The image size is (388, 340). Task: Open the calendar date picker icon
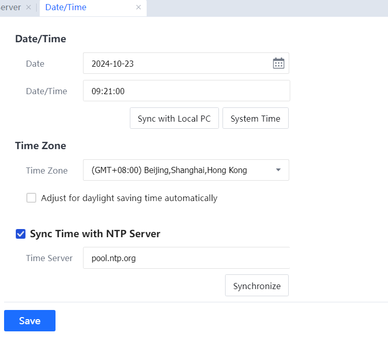click(x=279, y=63)
